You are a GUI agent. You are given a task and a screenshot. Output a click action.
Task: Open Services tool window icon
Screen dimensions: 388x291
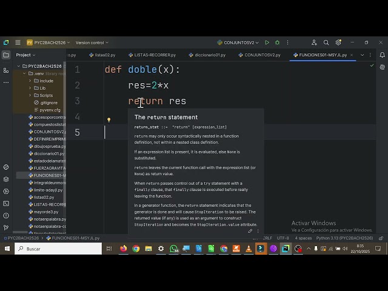[x=6, y=192]
